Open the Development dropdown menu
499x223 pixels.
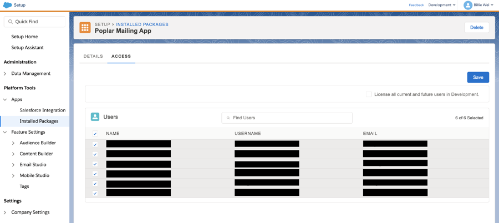[x=442, y=5]
